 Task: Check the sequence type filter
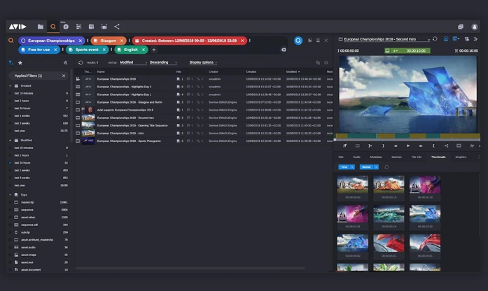[11, 210]
